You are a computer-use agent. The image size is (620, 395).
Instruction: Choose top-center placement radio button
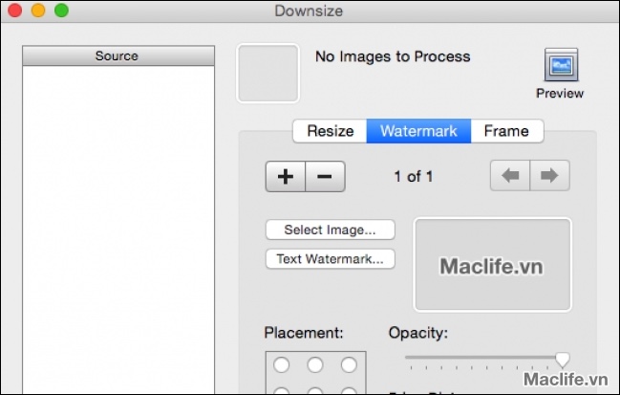(314, 365)
